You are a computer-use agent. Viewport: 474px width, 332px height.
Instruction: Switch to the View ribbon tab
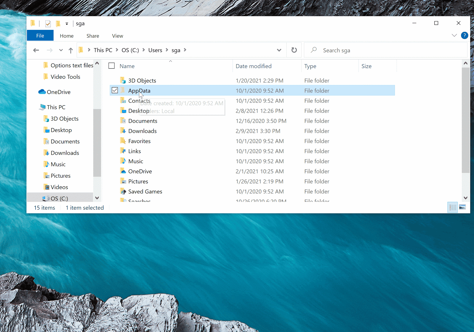117,35
